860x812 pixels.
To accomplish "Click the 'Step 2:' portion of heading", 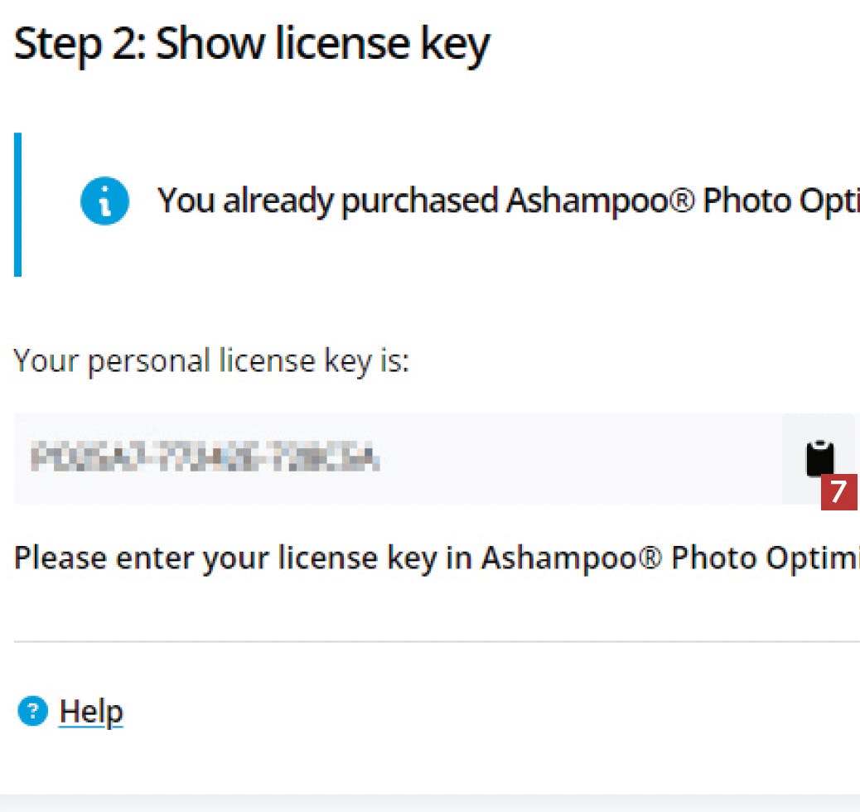I will coord(79,45).
